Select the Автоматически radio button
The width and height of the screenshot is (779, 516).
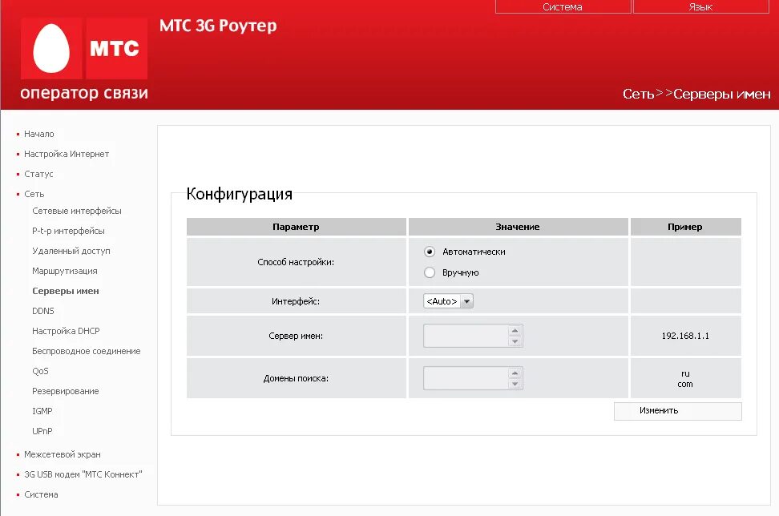[x=430, y=252]
